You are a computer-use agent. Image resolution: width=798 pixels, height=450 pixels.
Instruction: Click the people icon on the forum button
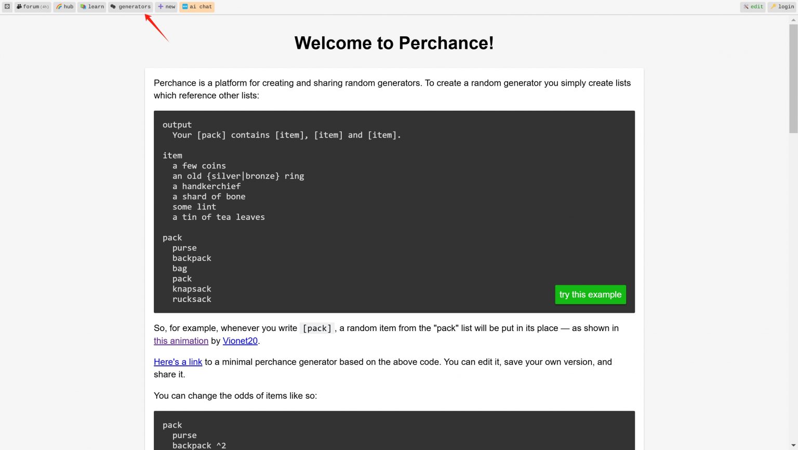click(19, 7)
